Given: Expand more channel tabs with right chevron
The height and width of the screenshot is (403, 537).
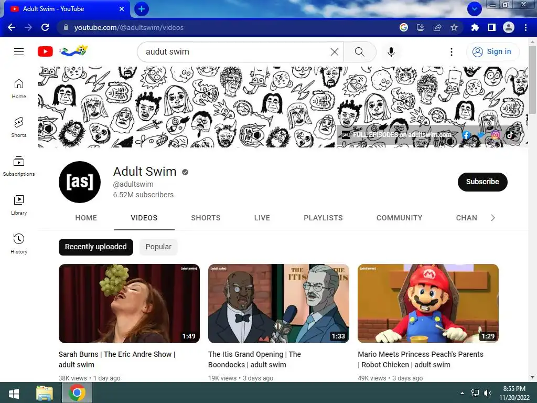Looking at the screenshot, I should click(x=493, y=218).
